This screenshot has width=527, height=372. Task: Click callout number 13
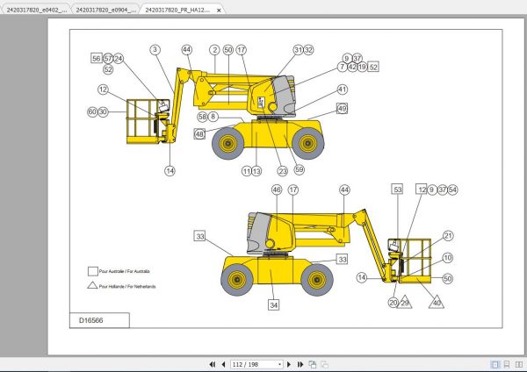click(x=256, y=171)
